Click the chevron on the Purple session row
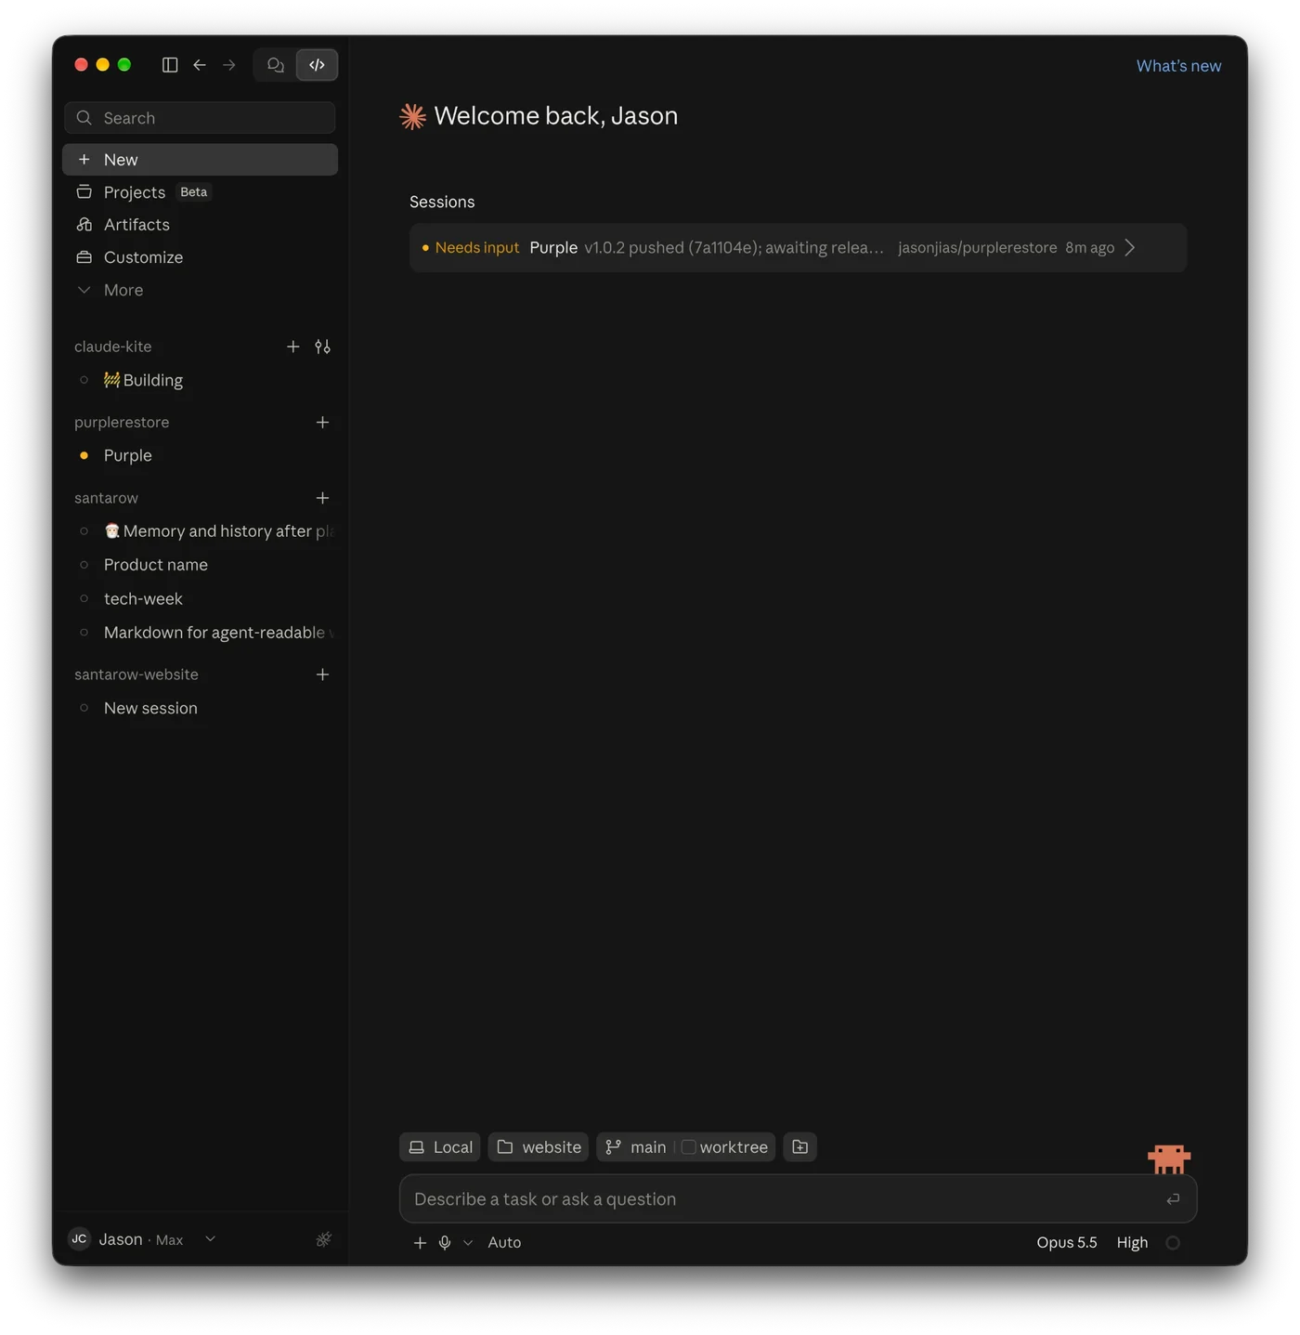 click(x=1130, y=248)
